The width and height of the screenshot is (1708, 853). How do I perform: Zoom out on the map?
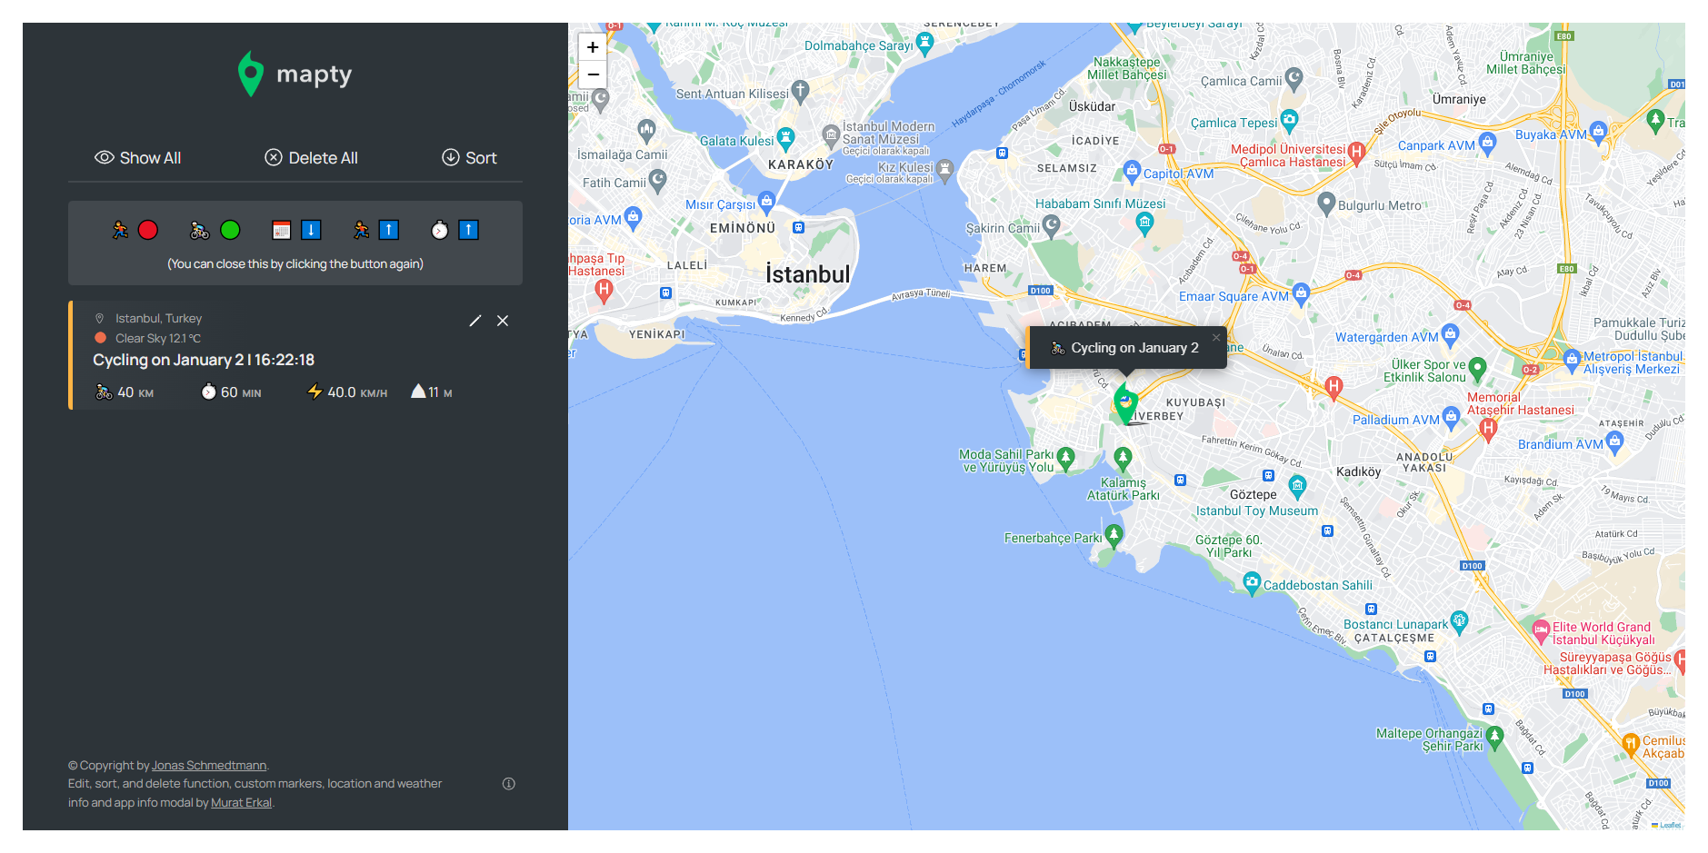click(x=593, y=74)
